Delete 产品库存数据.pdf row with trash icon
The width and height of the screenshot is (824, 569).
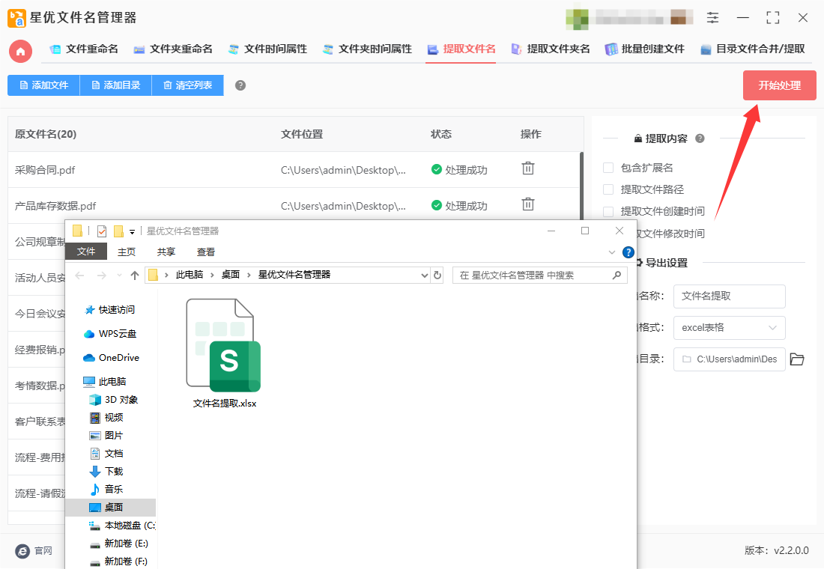[x=527, y=204]
